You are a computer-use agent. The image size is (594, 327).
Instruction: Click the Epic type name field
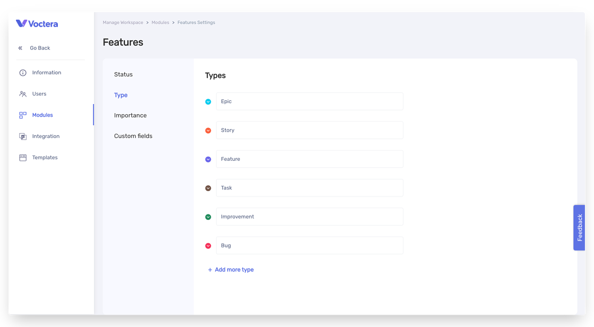pos(309,101)
